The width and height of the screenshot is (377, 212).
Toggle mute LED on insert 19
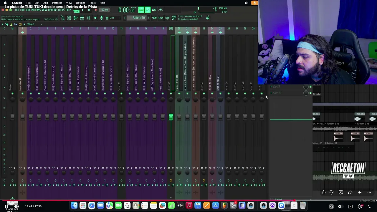click(x=171, y=94)
